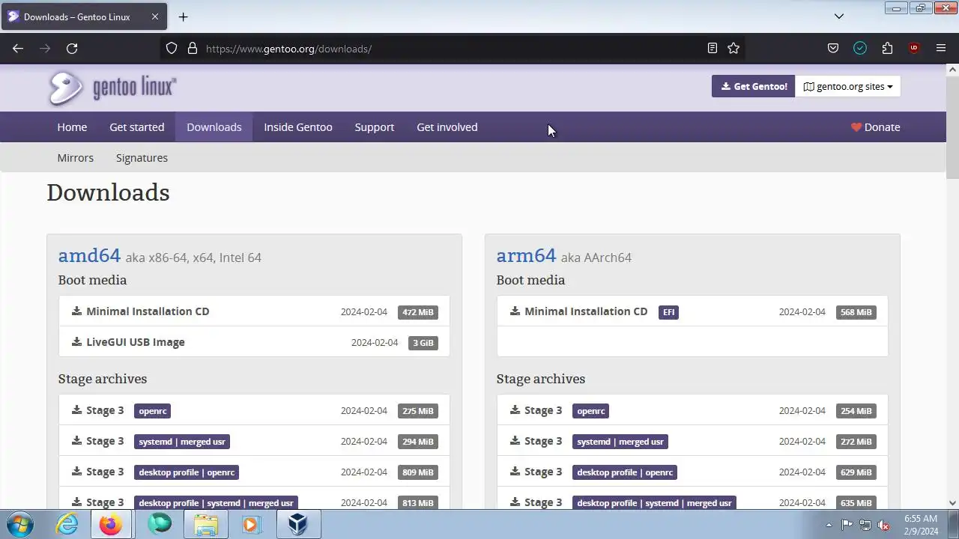Viewport: 959px width, 539px height.
Task: Click the arm64 architecture heading link
Action: point(526,255)
